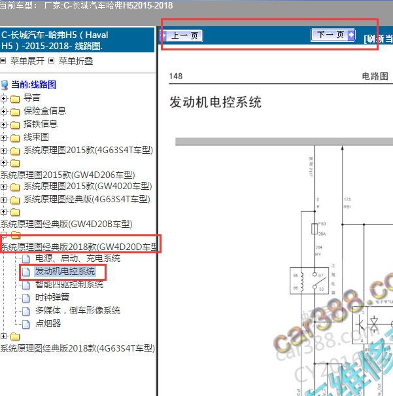Expand the 保险盒信息 folder node

pyautogui.click(x=3, y=111)
